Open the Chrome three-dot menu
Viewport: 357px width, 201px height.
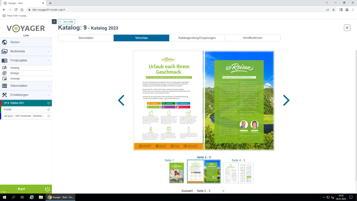coord(353,10)
